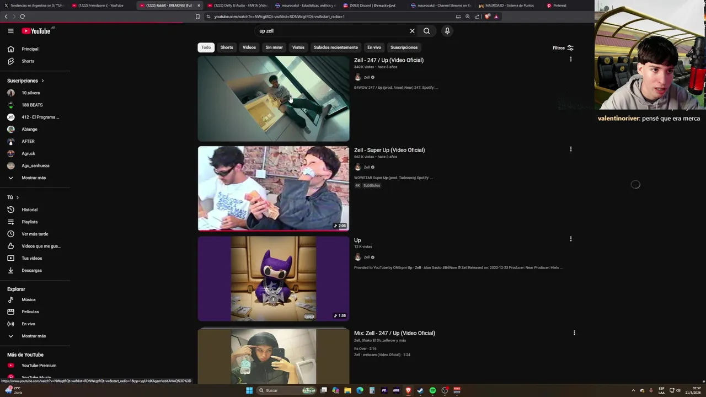Screen dimensions: 706x397
Task: Play the purple Up album thumbnail
Action: click(x=274, y=278)
